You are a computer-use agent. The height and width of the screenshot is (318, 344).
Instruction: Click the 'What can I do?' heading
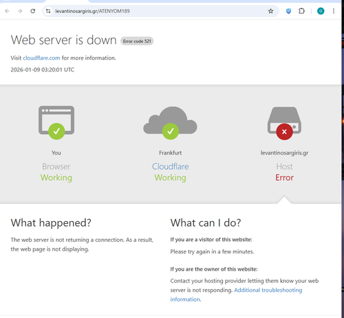click(206, 223)
